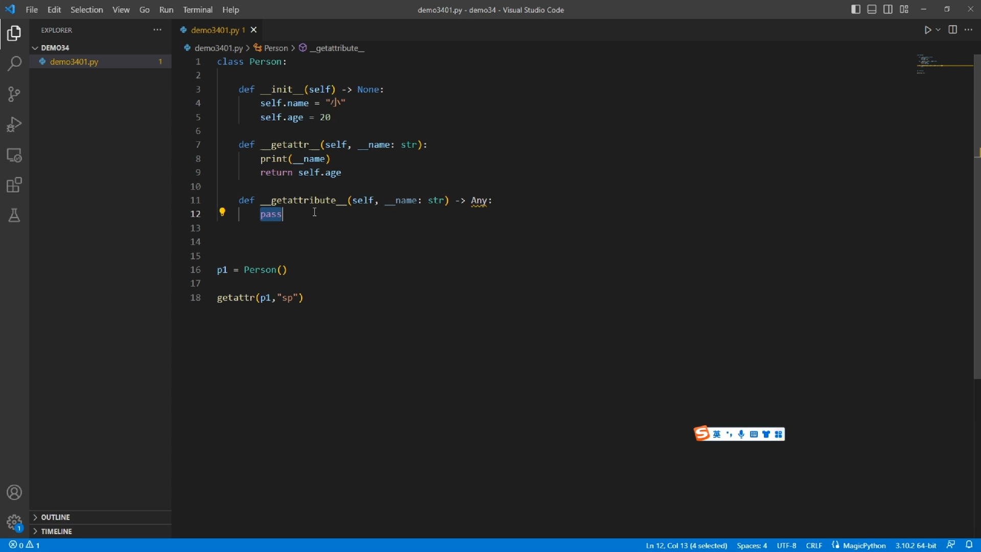Expand the OUTLINE section
The height and width of the screenshot is (552, 981).
click(100, 517)
